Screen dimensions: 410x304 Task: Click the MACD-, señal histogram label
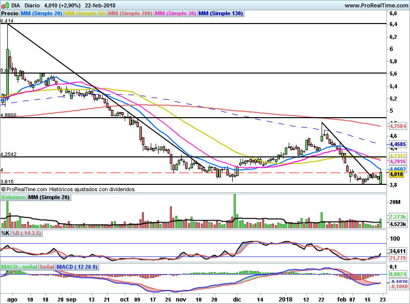[19, 267]
